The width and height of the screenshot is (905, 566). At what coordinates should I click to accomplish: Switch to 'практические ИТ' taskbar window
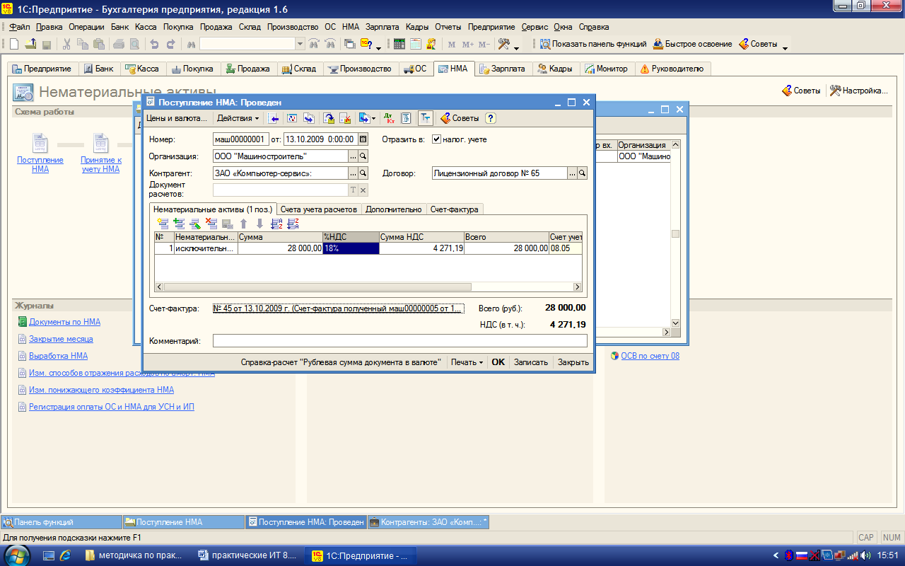click(248, 555)
